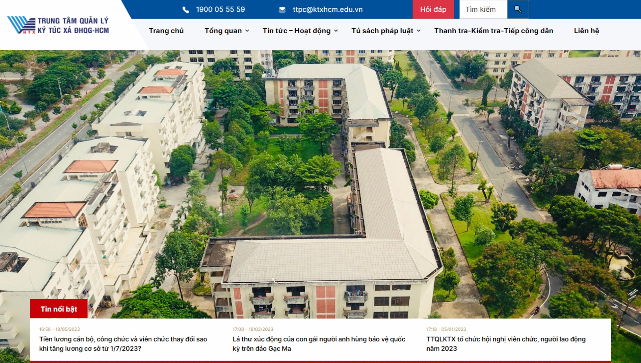Open Tủ sách pháp luật menu
The image size is (641, 363).
(382, 31)
